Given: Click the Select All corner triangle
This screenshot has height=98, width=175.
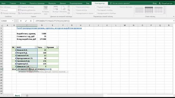Looking at the screenshot, I should point(2,25).
